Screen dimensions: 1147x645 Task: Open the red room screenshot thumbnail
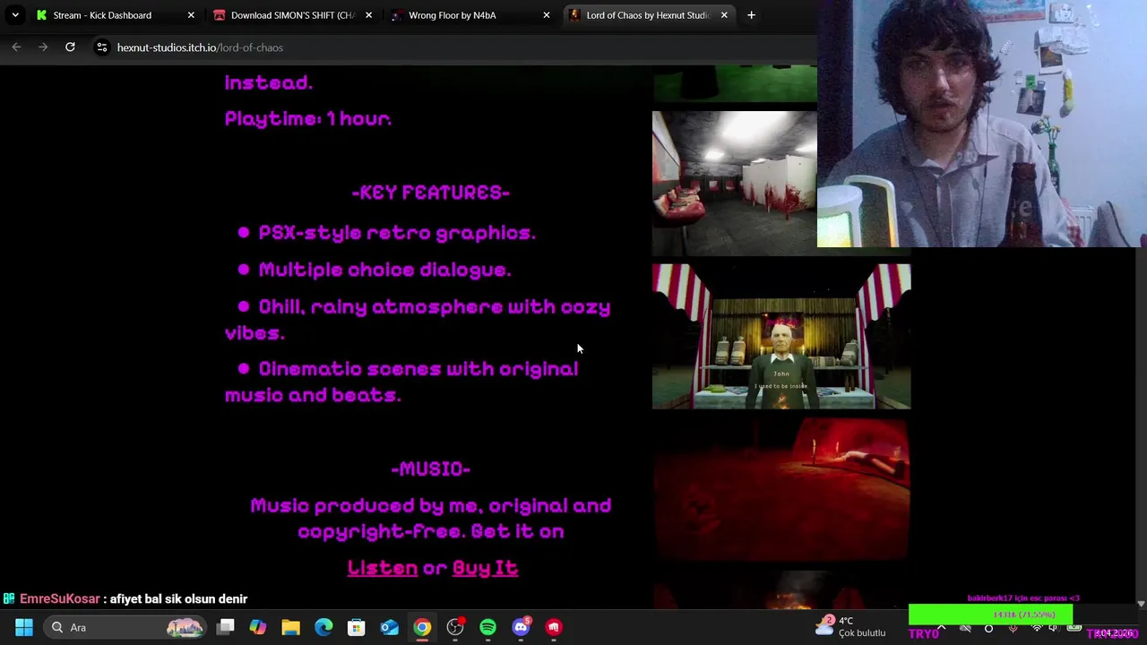coord(781,489)
